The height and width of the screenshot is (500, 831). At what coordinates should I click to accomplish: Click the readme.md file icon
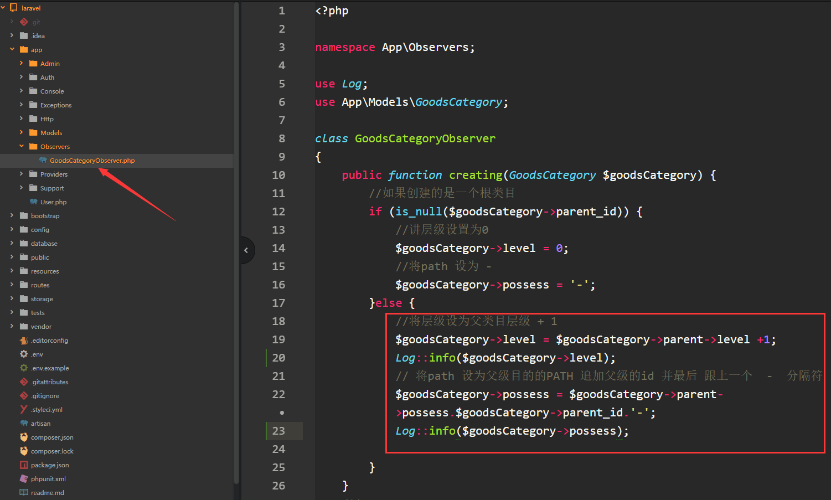coord(24,492)
